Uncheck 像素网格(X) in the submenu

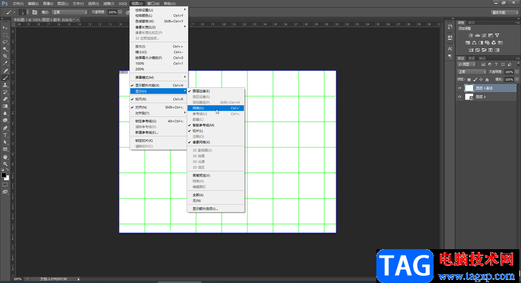[x=201, y=142]
